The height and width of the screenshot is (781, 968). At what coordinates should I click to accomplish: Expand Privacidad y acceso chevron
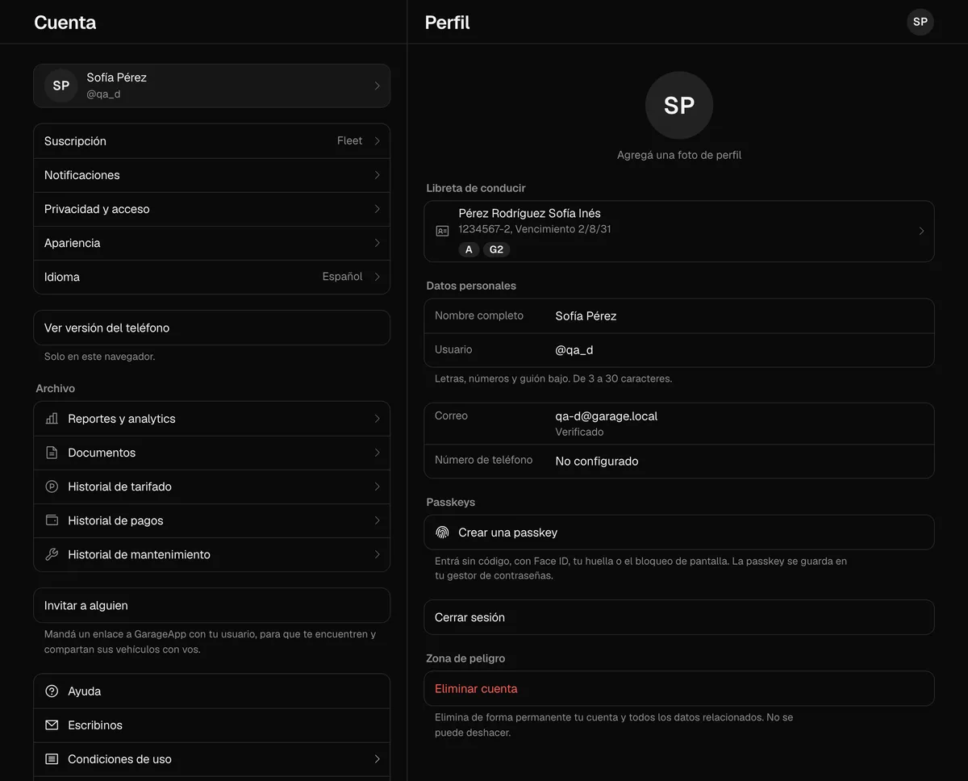[x=377, y=209]
